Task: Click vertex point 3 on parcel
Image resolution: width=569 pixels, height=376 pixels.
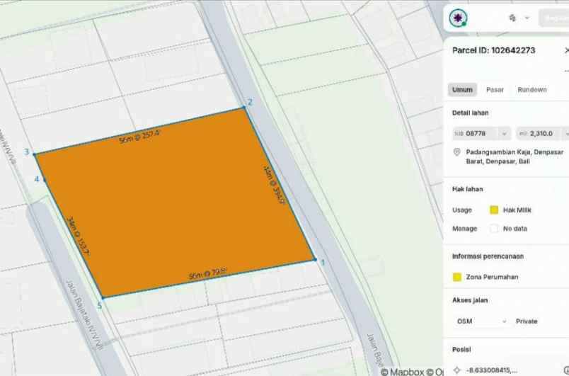Action: click(x=35, y=153)
